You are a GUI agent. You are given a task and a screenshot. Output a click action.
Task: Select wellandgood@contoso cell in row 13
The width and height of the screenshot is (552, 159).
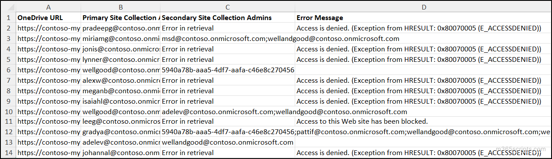[227, 142]
